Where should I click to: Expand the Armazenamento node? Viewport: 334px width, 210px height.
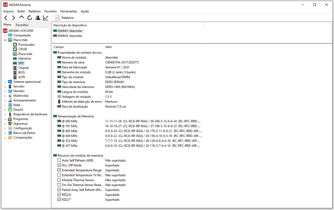pyautogui.click(x=5, y=100)
